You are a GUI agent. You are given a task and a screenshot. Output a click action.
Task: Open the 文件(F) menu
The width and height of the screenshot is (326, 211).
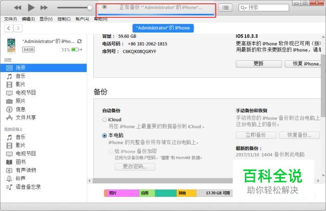[10, 19]
